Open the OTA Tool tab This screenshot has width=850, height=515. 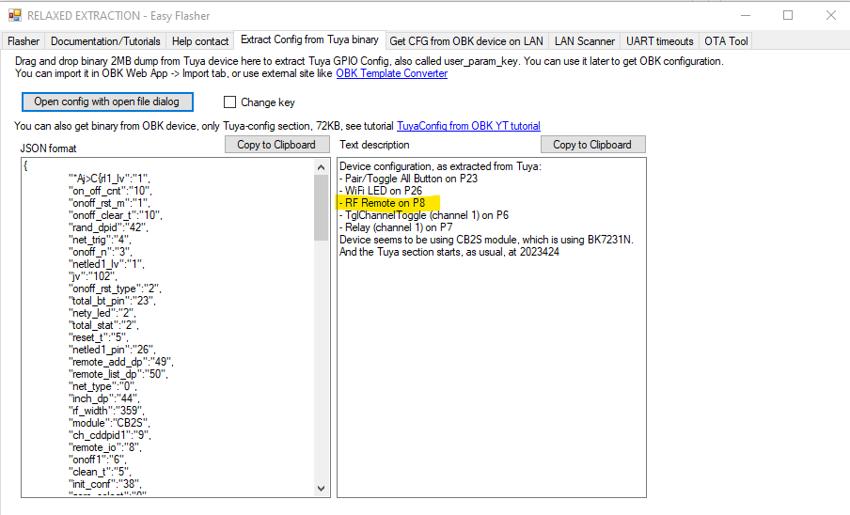coord(726,41)
